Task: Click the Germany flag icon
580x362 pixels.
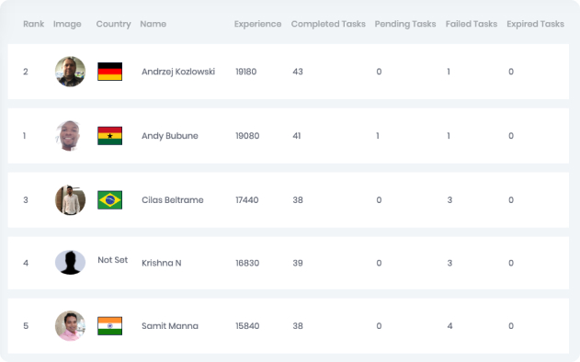Action: [x=110, y=72]
